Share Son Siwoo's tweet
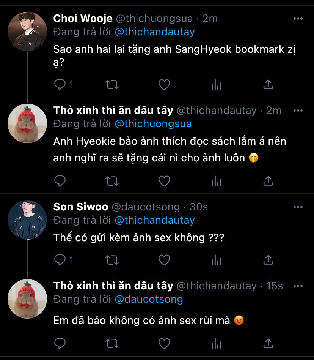314x360 pixels. (268, 260)
